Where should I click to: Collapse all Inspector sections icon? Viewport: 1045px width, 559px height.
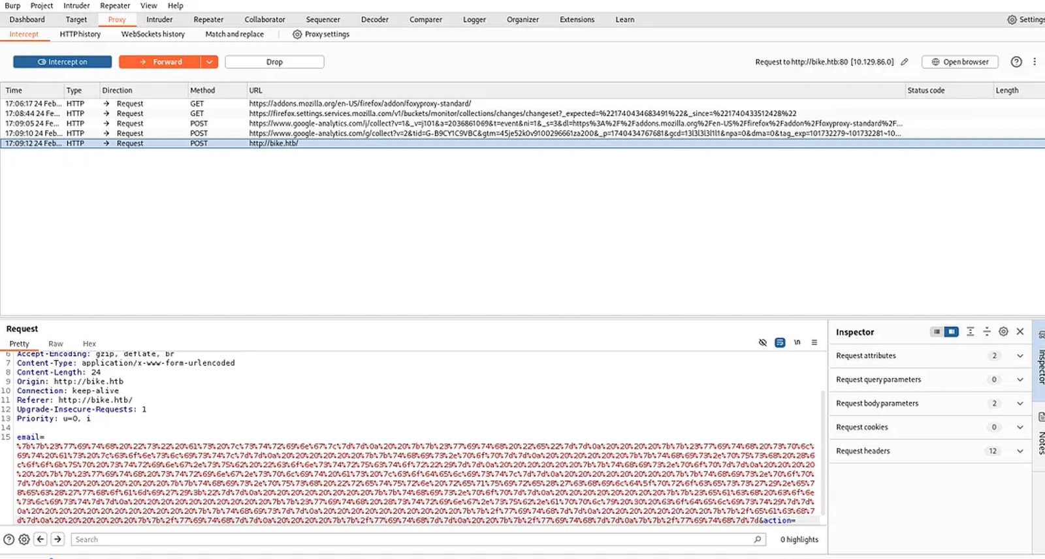click(x=987, y=332)
